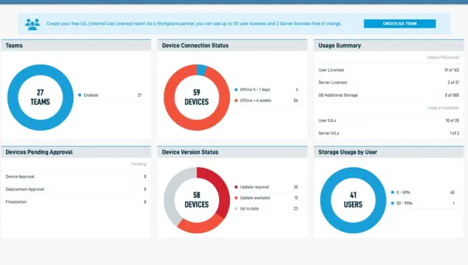Click the 50 - 95% legend blue dot

coord(393,203)
